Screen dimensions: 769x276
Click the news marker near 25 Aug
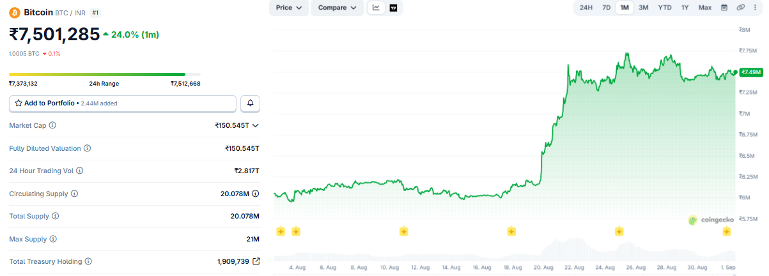[x=619, y=231]
